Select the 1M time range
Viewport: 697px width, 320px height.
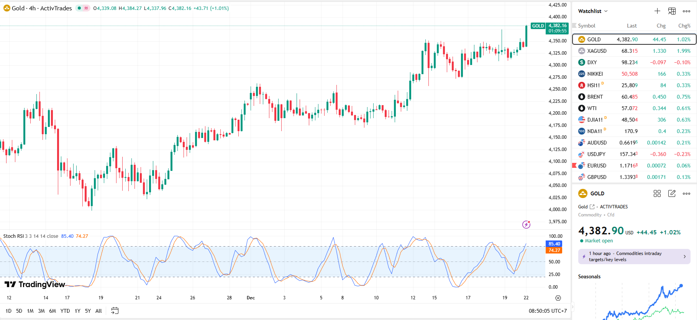[x=30, y=311]
